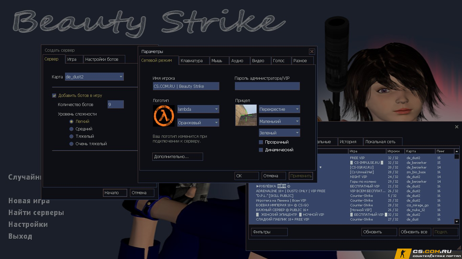Image resolution: width=462 pixels, height=259 pixels.
Task: Select Тяжелый difficulty radio button
Action: [71, 136]
